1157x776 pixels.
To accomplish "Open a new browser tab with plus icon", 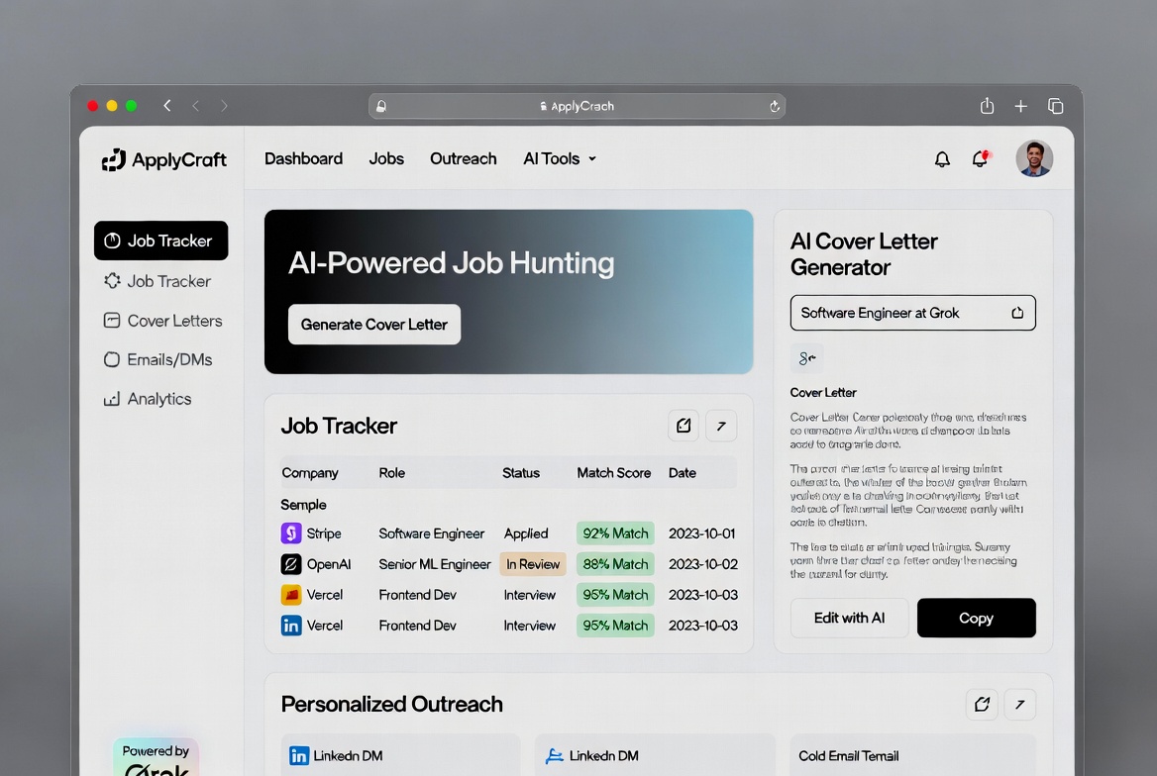I will [1020, 106].
